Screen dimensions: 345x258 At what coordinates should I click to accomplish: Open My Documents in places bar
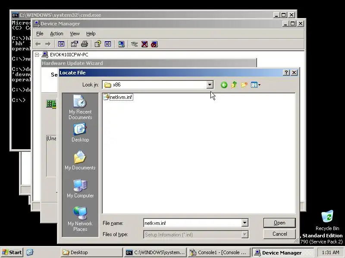coord(80,160)
